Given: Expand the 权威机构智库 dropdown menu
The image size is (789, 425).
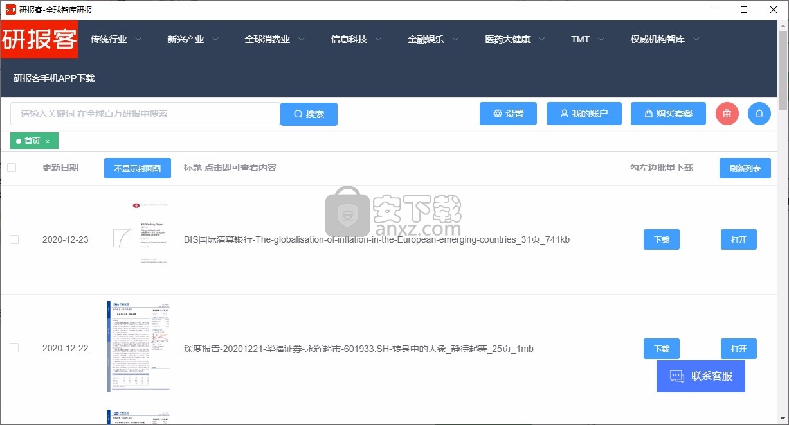Looking at the screenshot, I should click(665, 39).
